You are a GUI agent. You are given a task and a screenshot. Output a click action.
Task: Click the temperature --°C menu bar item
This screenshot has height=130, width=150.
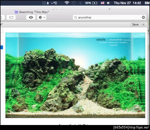(x=54, y=3)
